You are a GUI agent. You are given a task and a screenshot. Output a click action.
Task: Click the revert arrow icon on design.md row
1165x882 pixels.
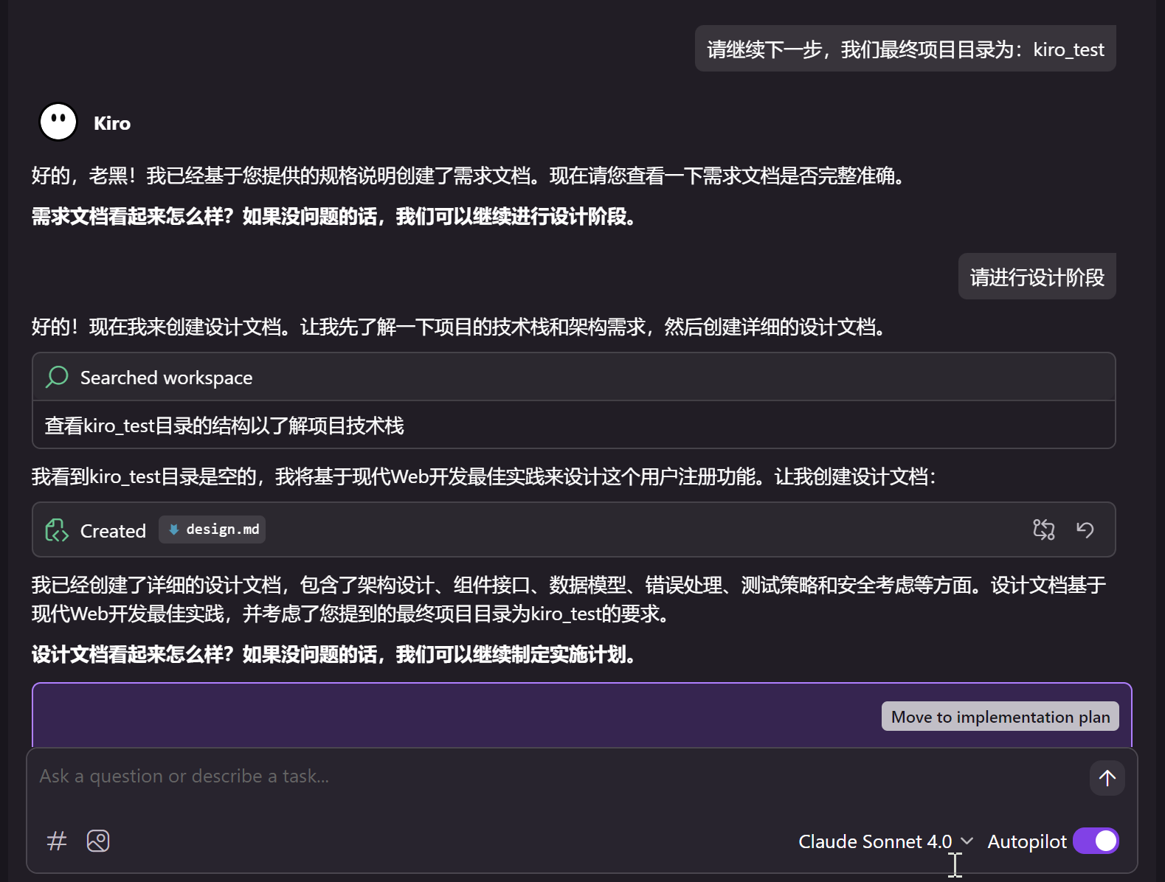coord(1085,529)
